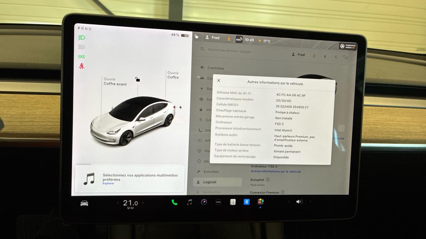Open the Contrôles settings menu

pos(215,68)
